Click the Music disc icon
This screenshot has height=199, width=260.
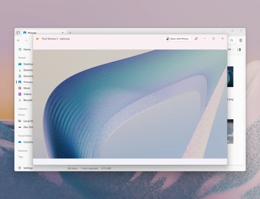pyautogui.click(x=20, y=88)
